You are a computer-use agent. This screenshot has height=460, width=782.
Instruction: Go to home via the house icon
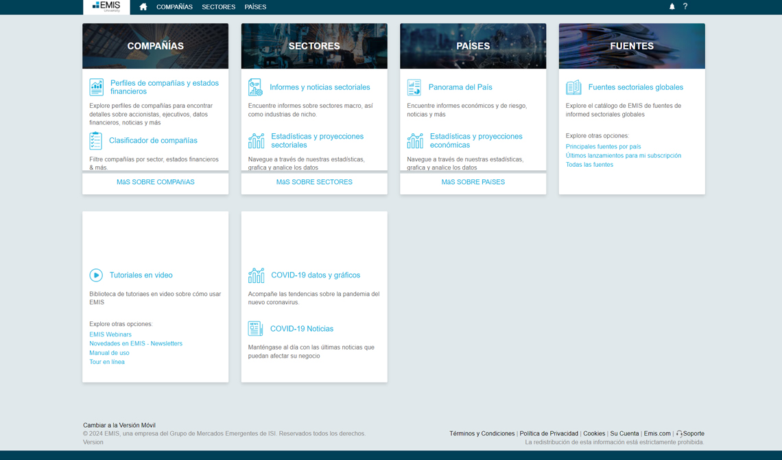coord(143,7)
